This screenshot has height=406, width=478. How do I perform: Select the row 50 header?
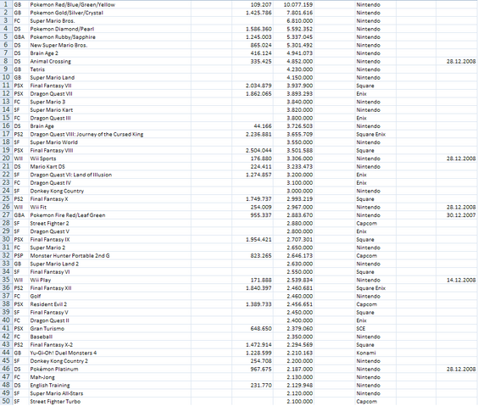coord(6,401)
